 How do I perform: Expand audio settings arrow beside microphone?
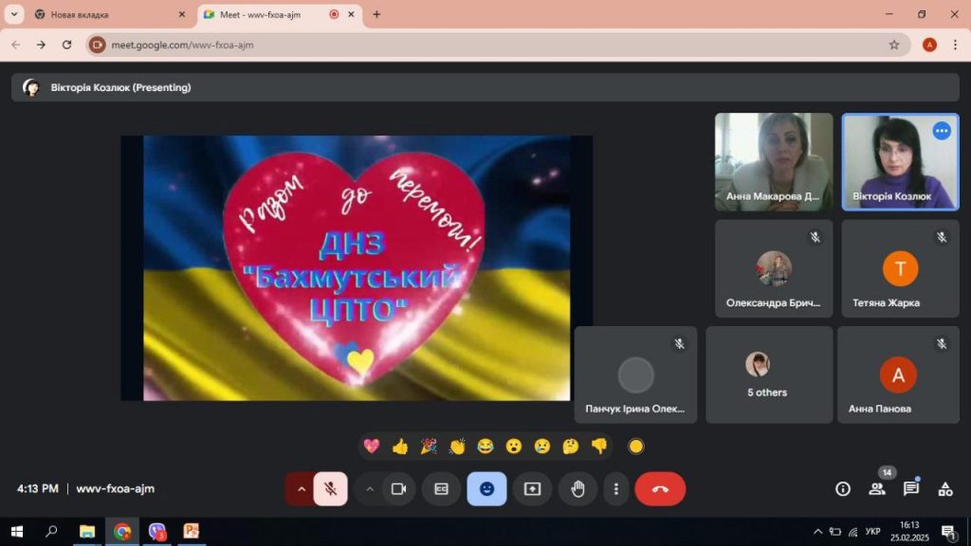pos(302,489)
